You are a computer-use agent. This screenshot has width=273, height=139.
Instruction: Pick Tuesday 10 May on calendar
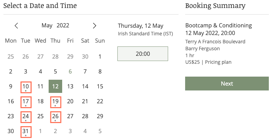coord(26,87)
